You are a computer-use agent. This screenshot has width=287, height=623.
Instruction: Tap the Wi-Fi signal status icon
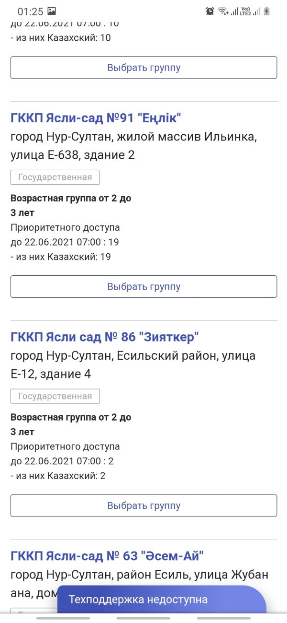coord(223,11)
